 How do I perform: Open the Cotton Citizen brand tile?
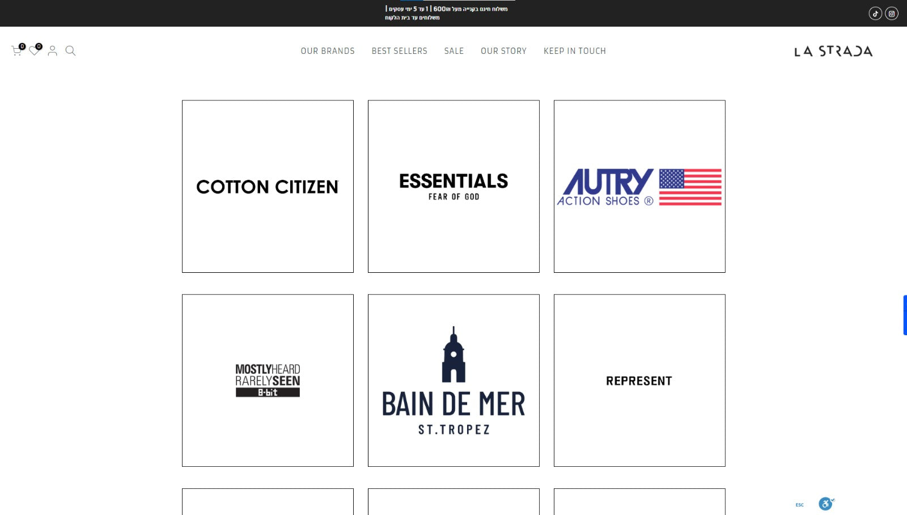point(268,187)
